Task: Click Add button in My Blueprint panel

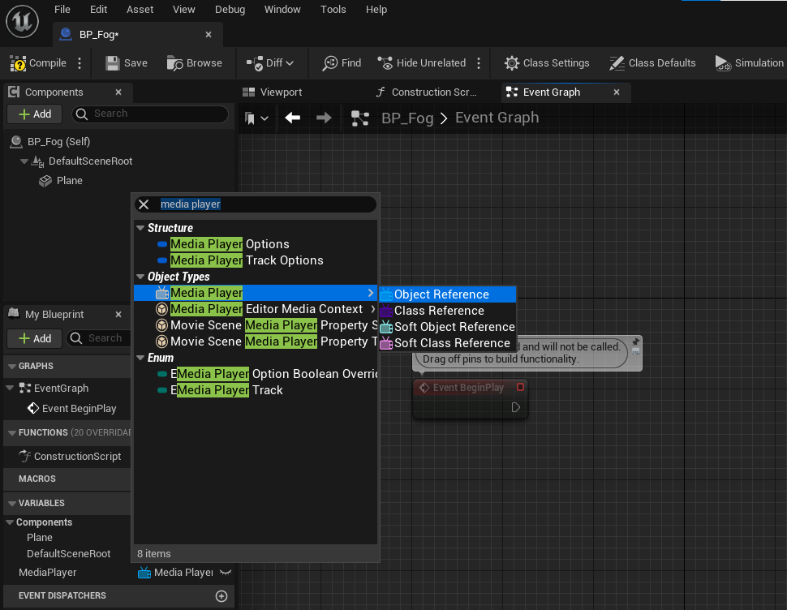Action: click(35, 338)
